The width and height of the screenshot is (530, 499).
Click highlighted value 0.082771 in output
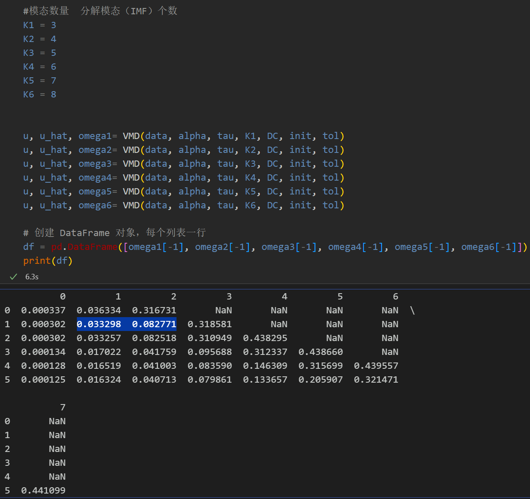tap(154, 324)
